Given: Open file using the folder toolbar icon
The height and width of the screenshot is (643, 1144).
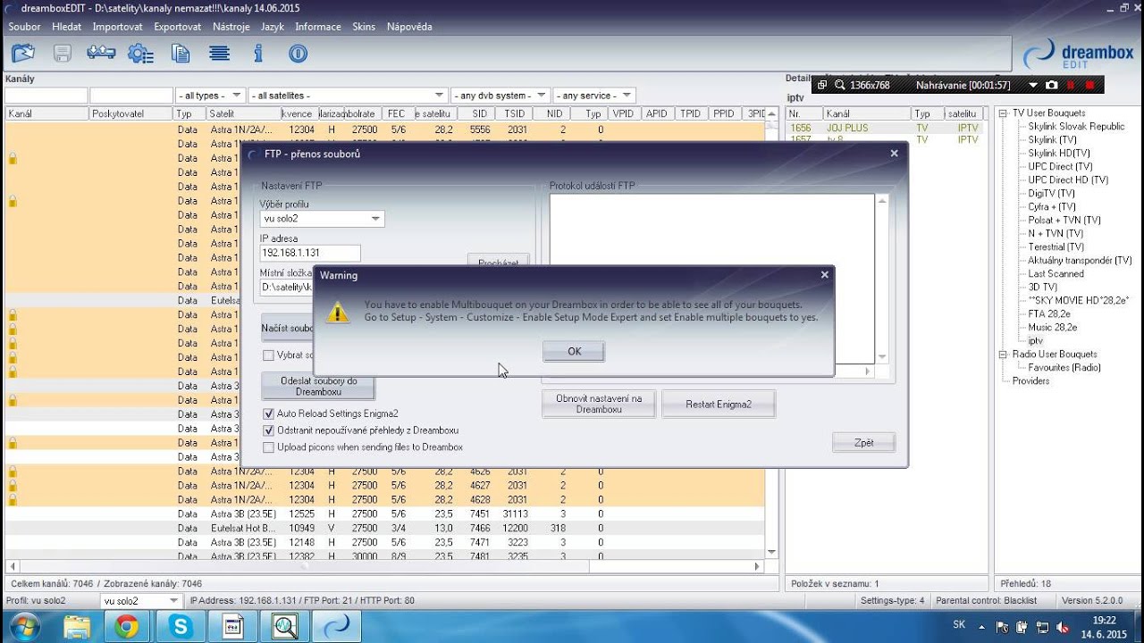Looking at the screenshot, I should [22, 54].
